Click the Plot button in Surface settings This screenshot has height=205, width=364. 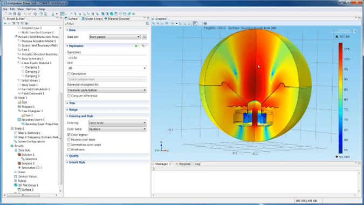pos(70,24)
